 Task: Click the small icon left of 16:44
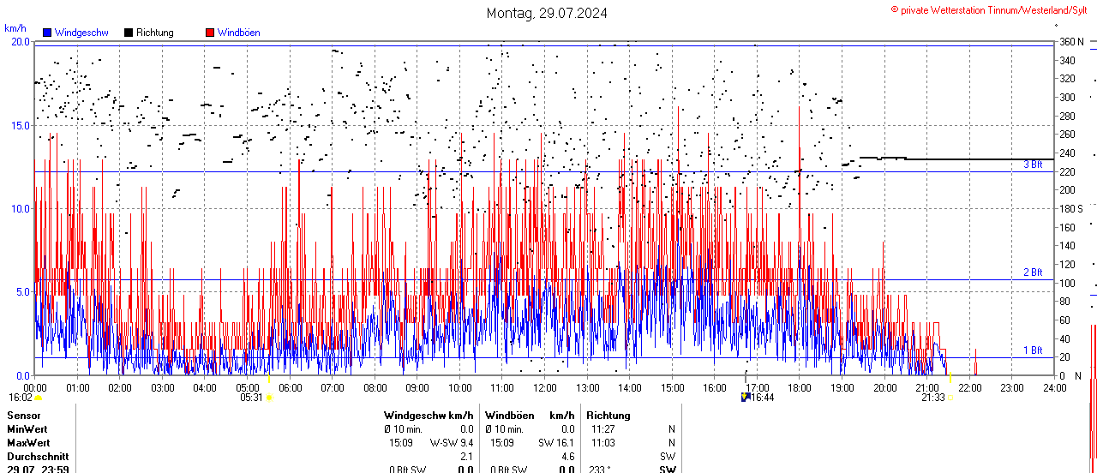(746, 398)
